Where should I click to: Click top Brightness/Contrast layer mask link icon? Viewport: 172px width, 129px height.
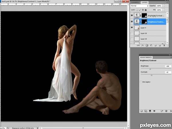tap(140, 15)
